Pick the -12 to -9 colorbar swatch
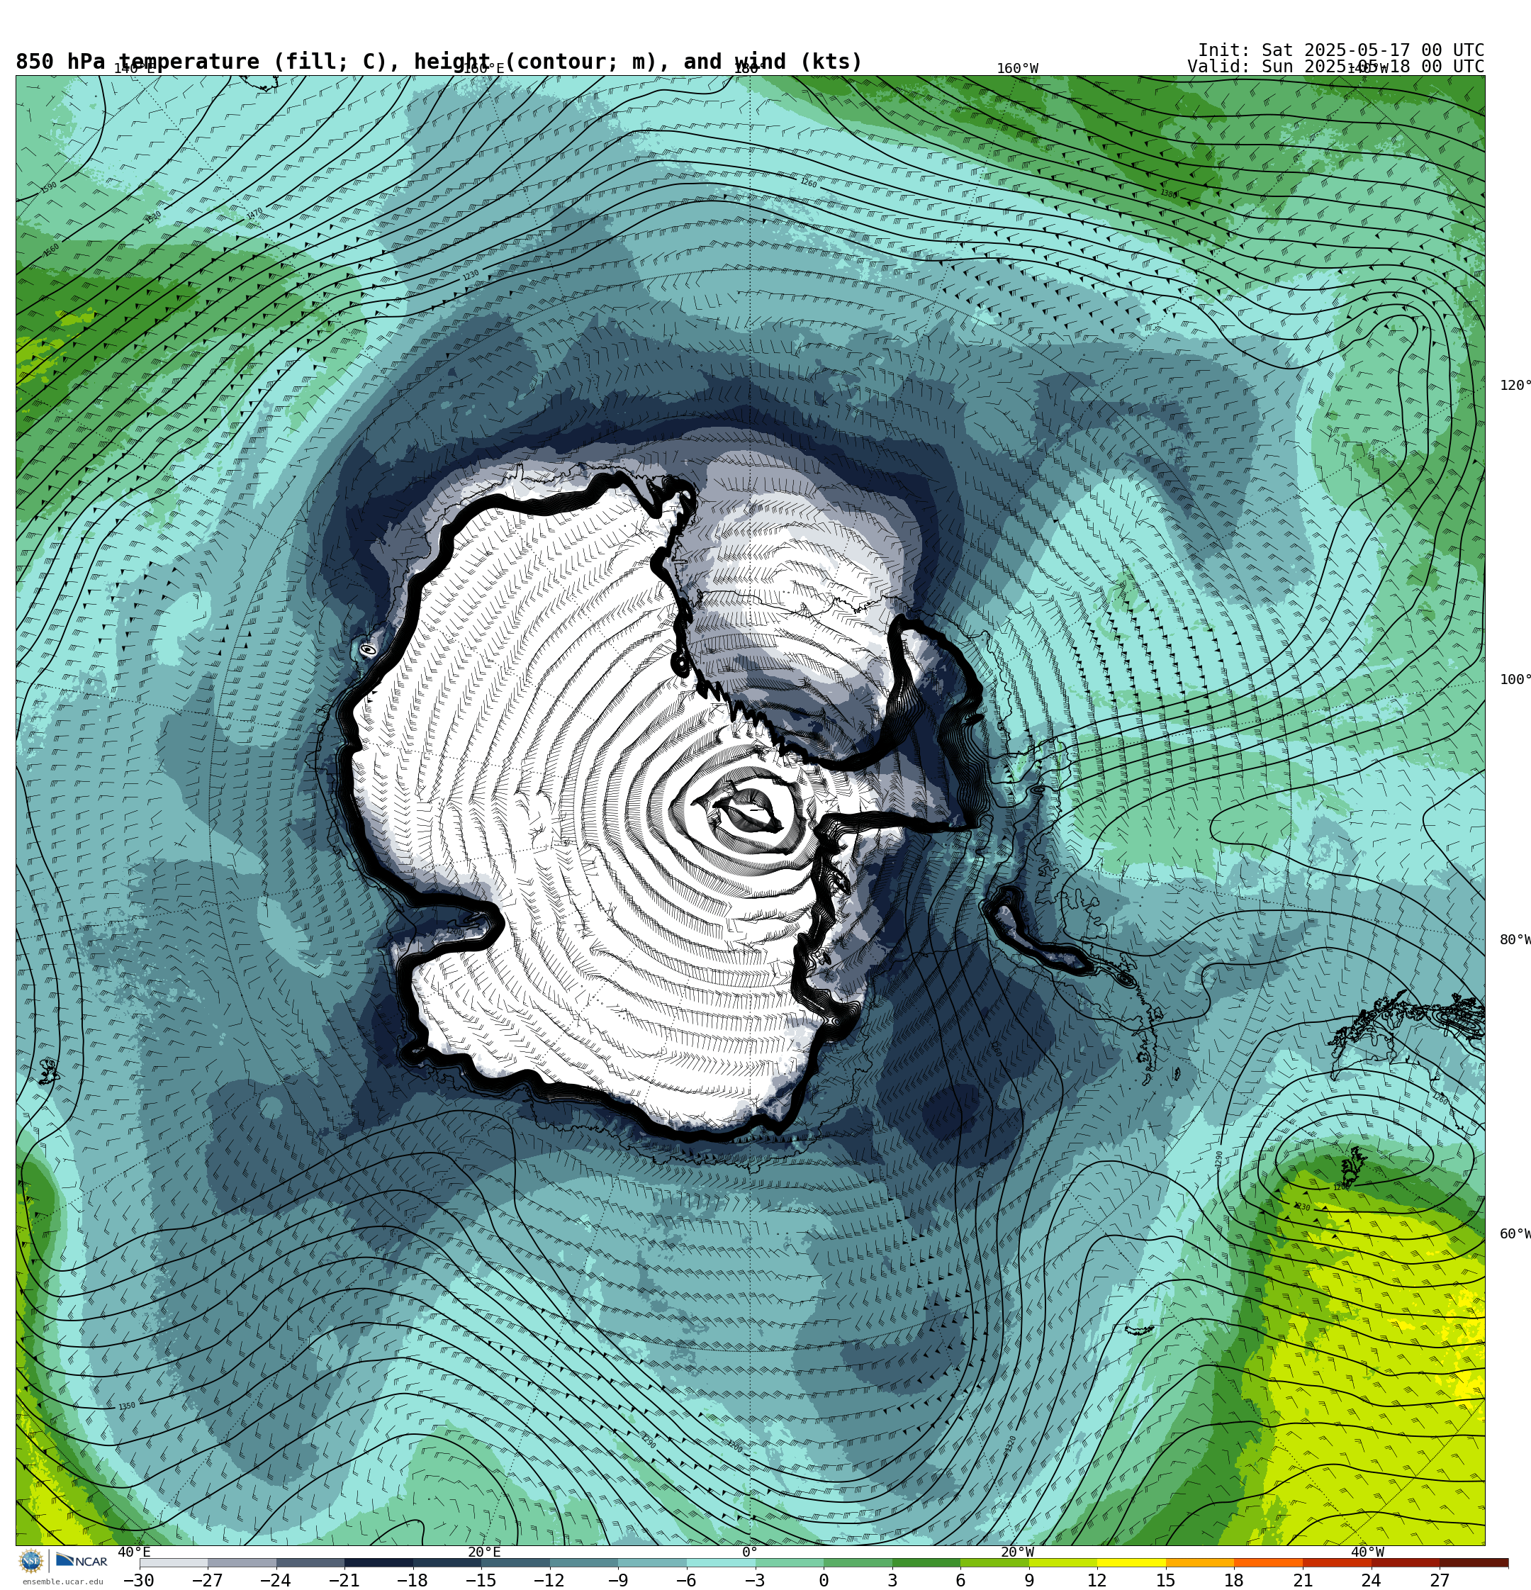Image resolution: width=1531 pixels, height=1590 pixels. [584, 1562]
